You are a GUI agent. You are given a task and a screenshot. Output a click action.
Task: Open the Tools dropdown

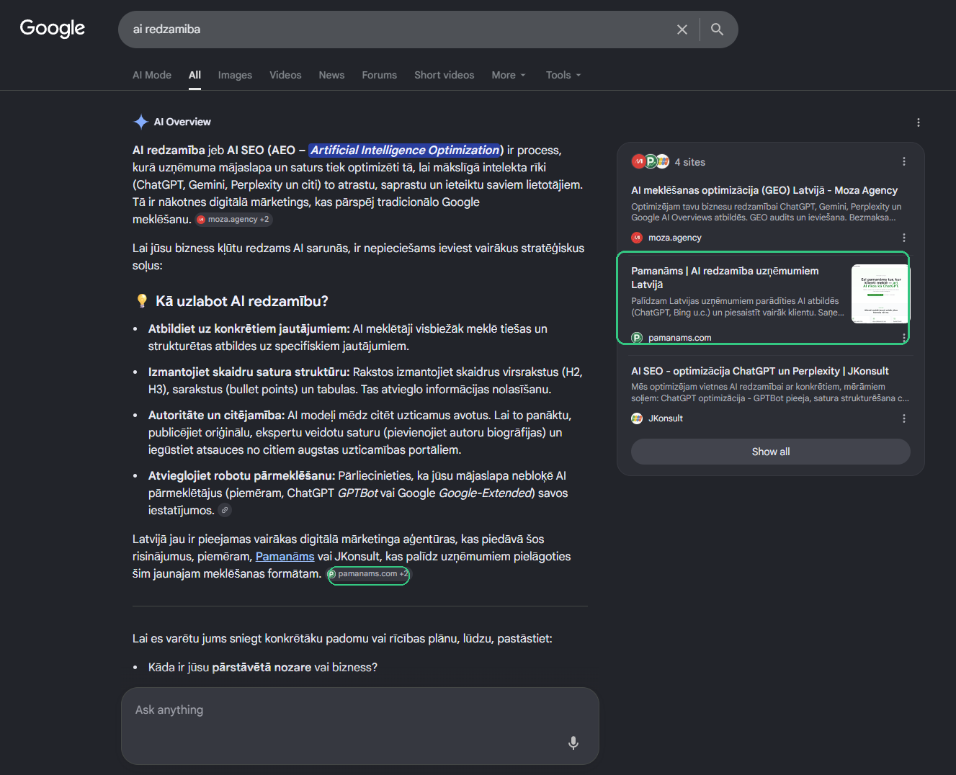pos(563,75)
